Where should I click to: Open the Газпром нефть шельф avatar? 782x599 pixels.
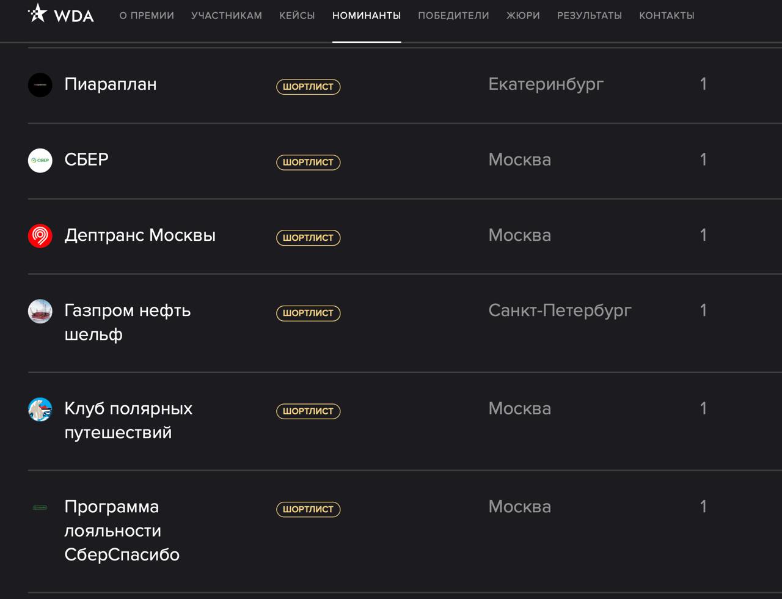40,311
